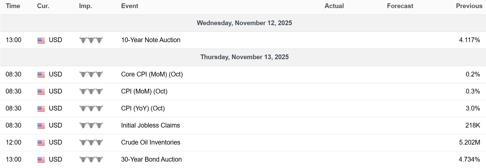
Task: Click the Time column header
Action: pyautogui.click(x=13, y=6)
